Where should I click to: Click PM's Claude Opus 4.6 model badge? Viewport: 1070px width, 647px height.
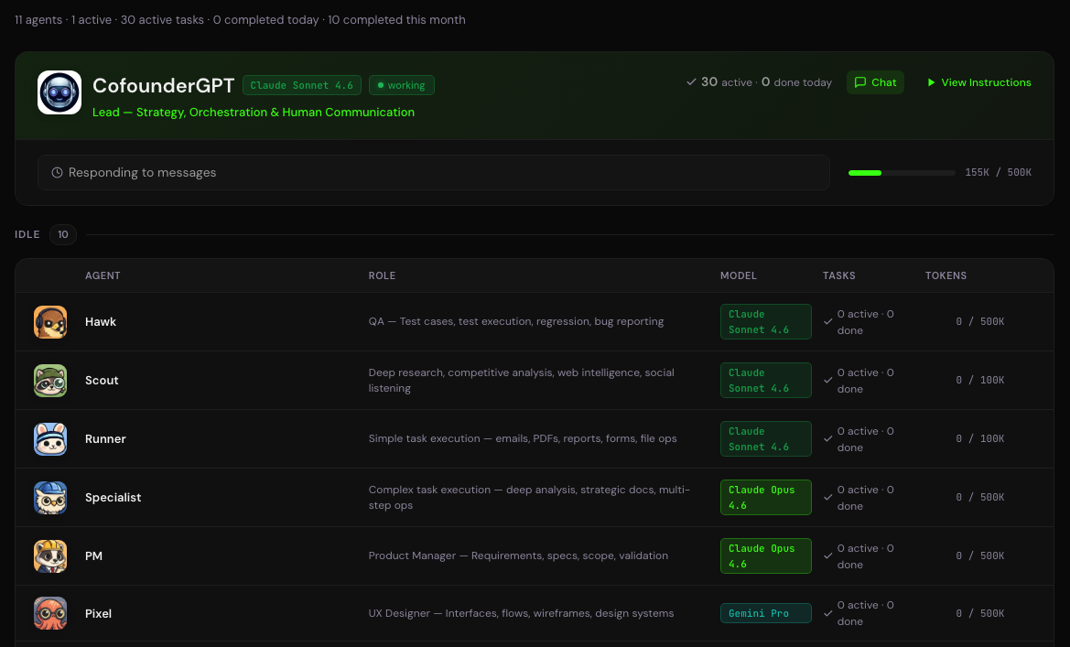[x=765, y=556]
